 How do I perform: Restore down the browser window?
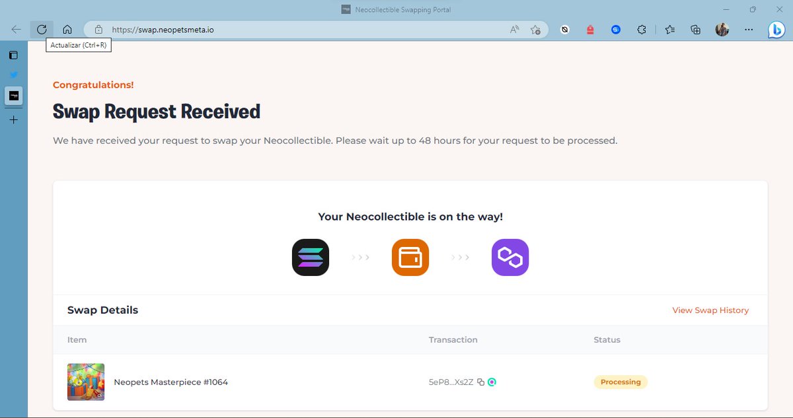pos(753,9)
